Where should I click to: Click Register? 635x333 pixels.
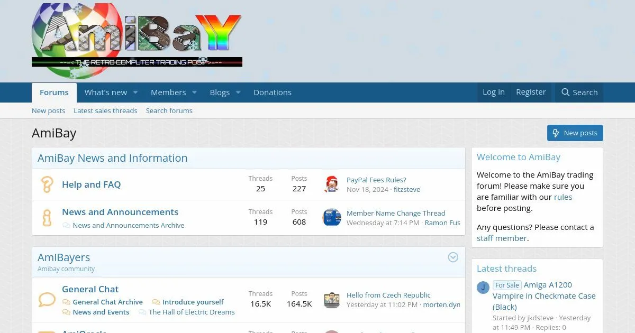click(x=531, y=92)
